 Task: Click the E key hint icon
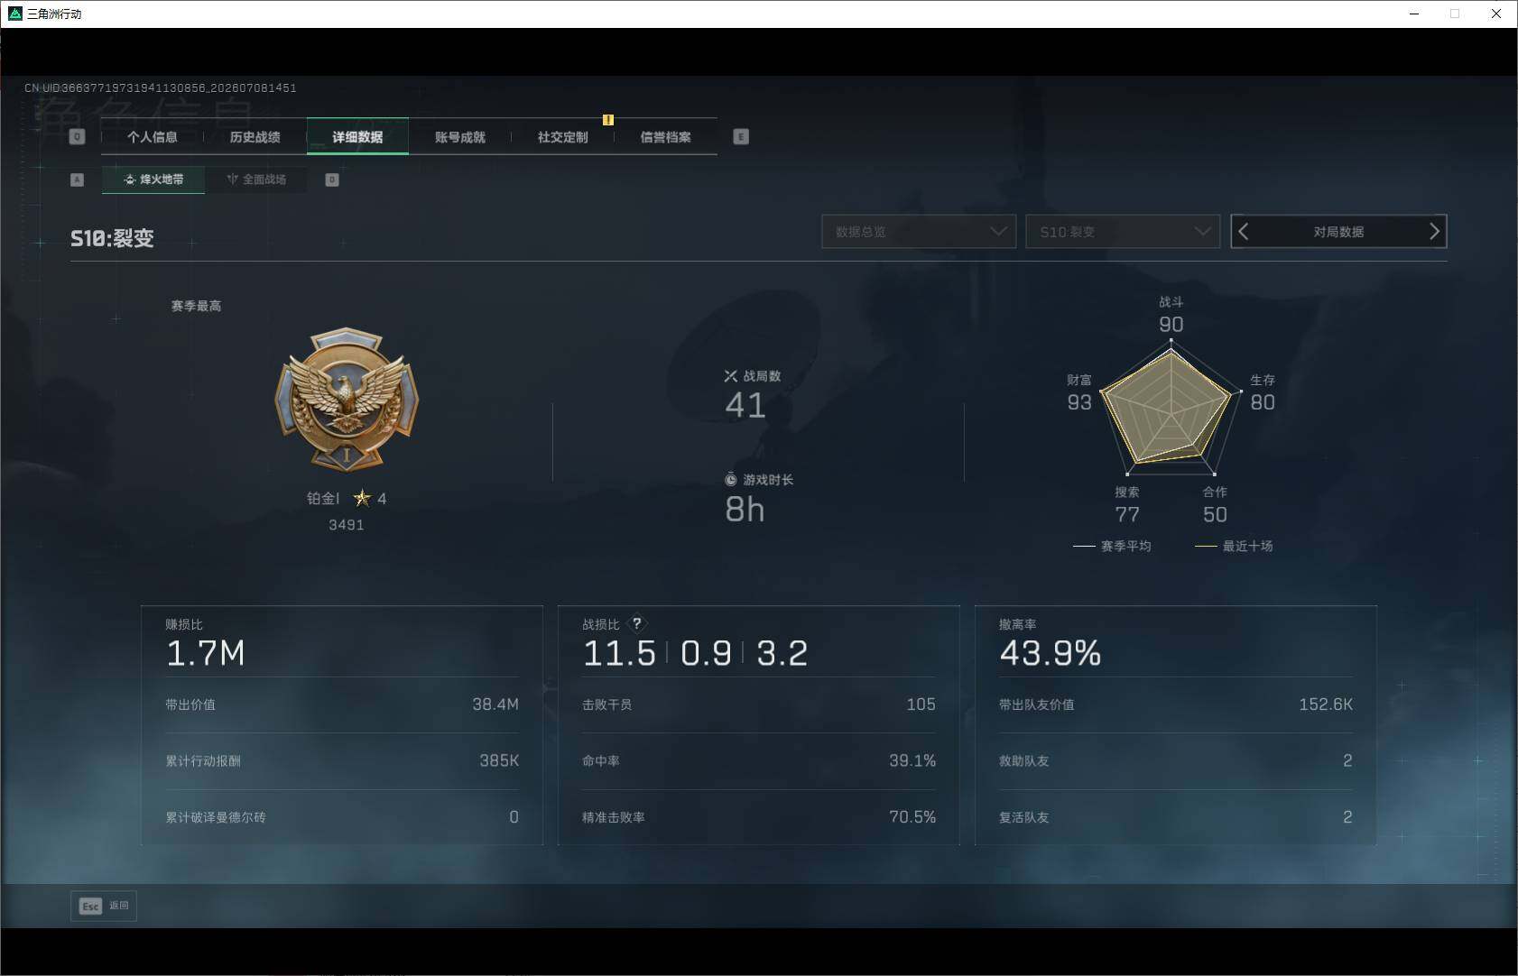741,137
